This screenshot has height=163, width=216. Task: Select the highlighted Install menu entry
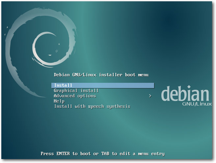coord(103,85)
